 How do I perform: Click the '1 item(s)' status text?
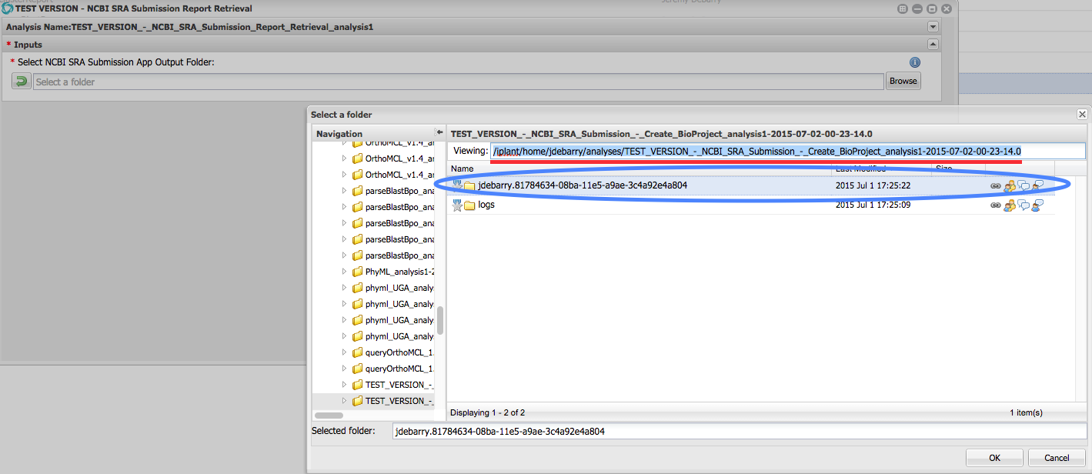(1026, 412)
